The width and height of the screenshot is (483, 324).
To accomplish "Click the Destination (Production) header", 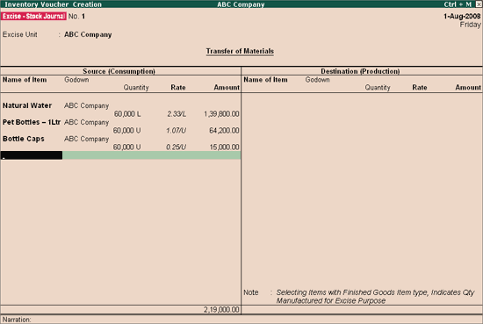I will click(360, 71).
